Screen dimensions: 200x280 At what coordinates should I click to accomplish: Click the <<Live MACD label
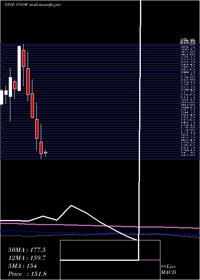tap(168, 270)
